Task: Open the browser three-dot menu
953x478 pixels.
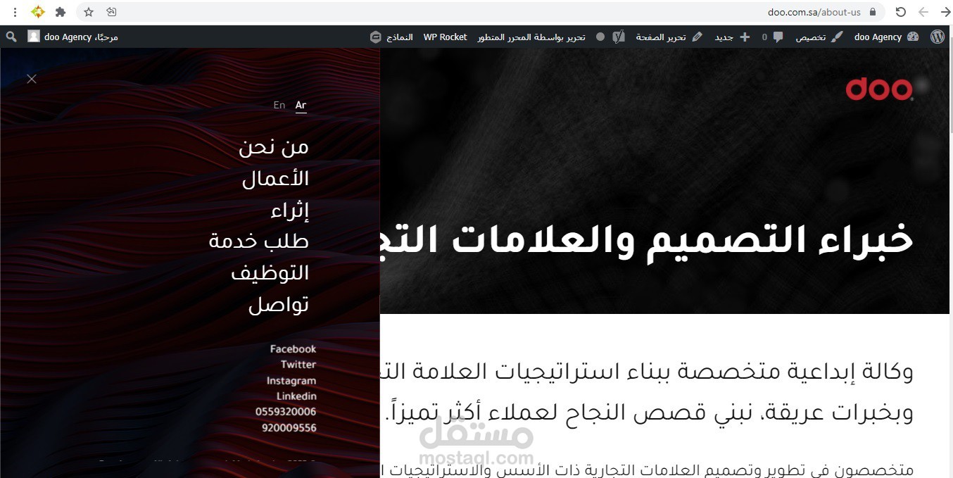Action: pyautogui.click(x=14, y=11)
